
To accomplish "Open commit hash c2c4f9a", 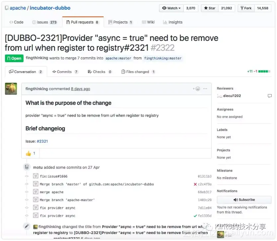I will [205, 184].
